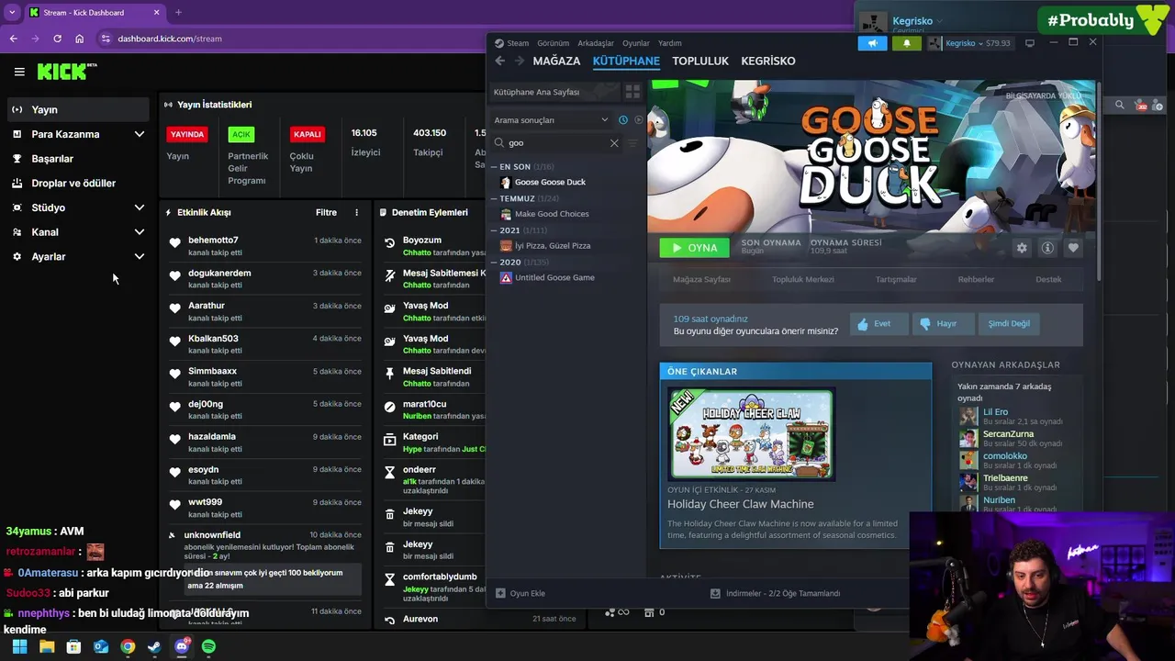Open Steam announcements megaphone icon
The width and height of the screenshot is (1175, 661).
pos(872,43)
